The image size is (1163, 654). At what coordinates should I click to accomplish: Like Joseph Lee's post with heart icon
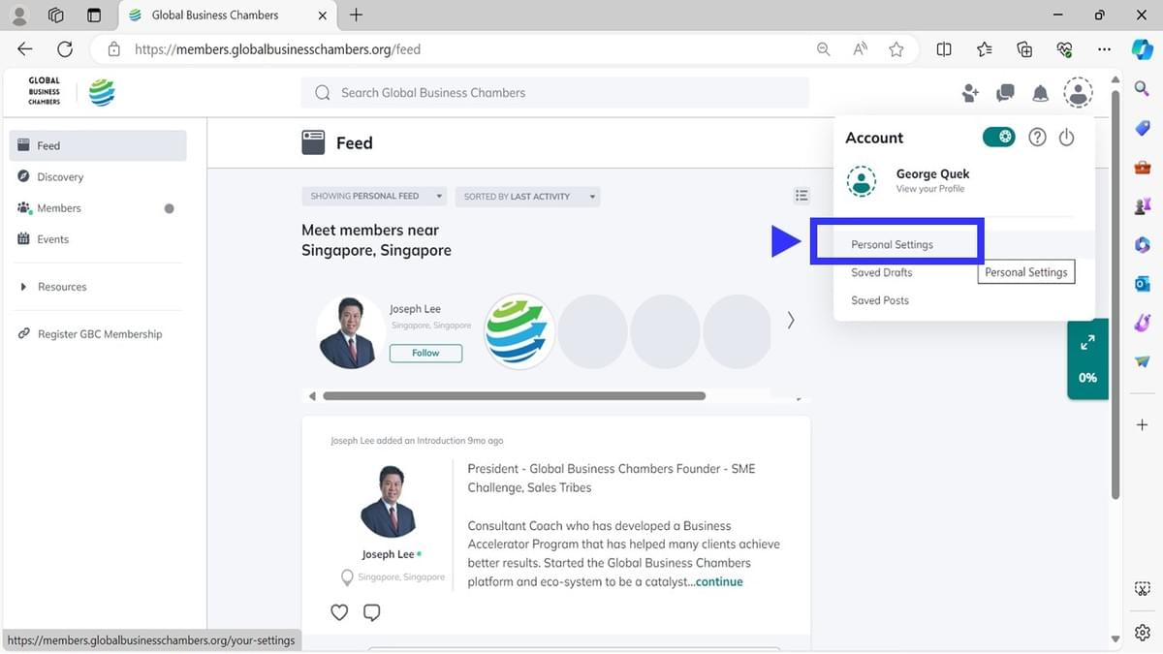(339, 612)
